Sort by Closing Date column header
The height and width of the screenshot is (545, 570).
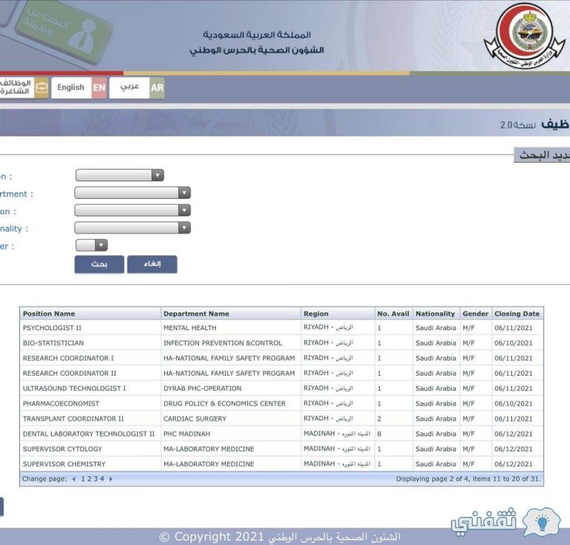point(517,314)
